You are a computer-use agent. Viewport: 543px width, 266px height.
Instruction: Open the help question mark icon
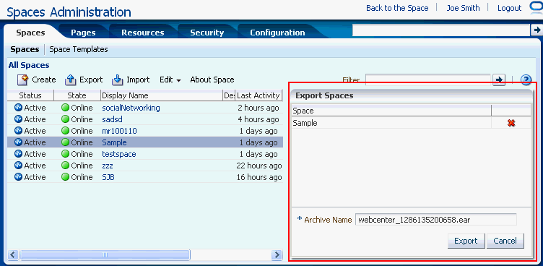click(x=526, y=80)
